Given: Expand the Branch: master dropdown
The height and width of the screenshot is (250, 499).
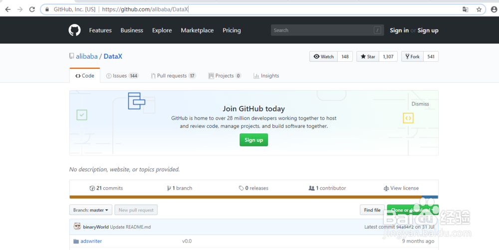Looking at the screenshot, I should click(91, 210).
